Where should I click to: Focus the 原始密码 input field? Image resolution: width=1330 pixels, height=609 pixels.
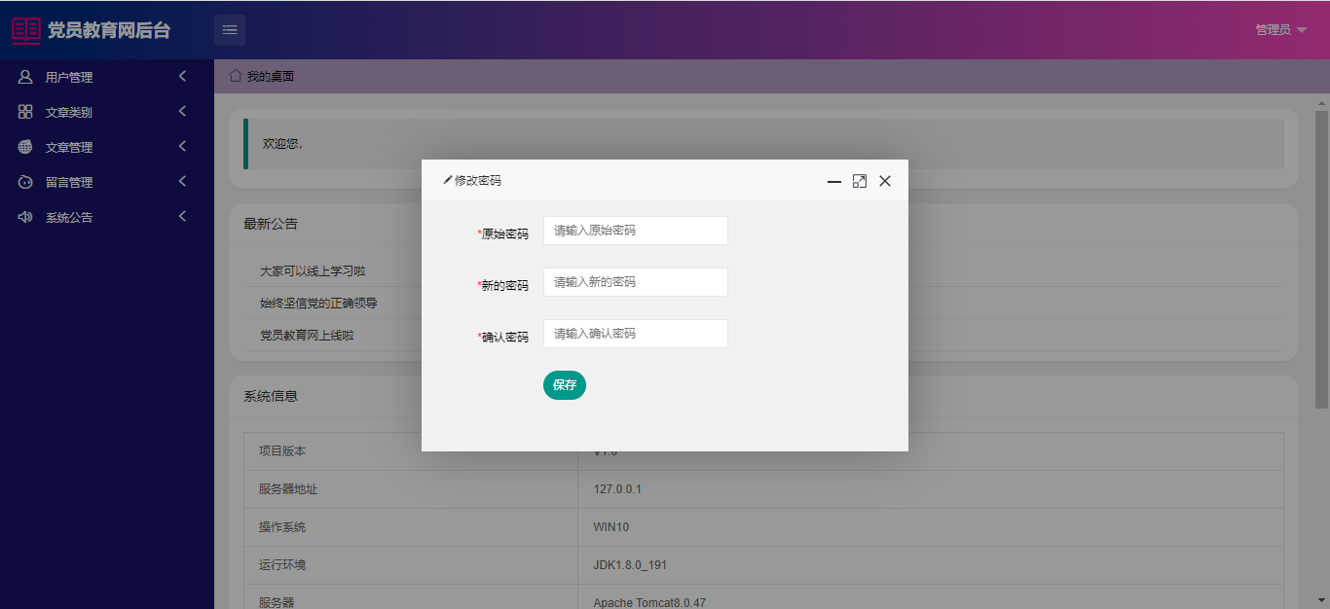coord(636,231)
